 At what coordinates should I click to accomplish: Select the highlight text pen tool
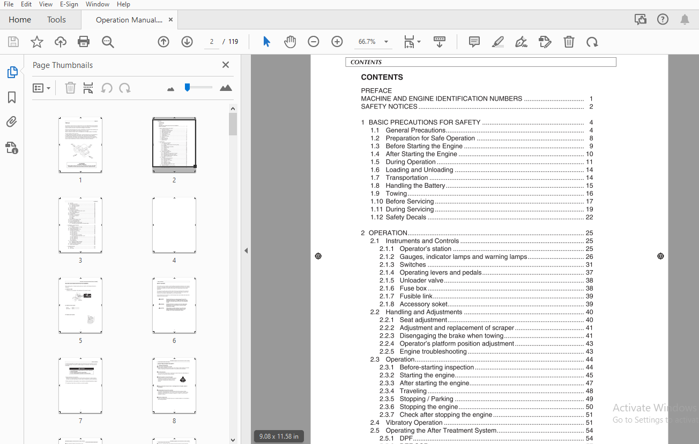[498, 42]
